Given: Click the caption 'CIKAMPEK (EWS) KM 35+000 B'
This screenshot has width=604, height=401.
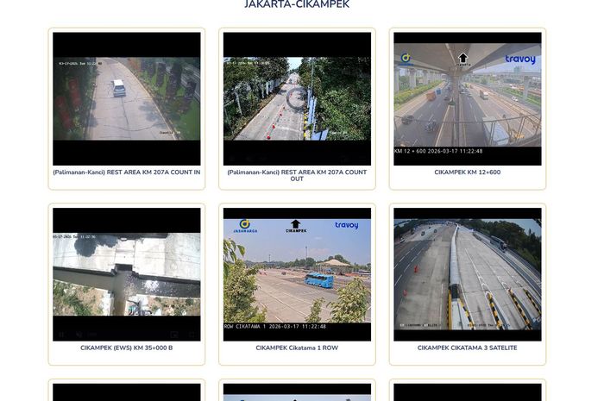Looking at the screenshot, I should click(126, 348).
